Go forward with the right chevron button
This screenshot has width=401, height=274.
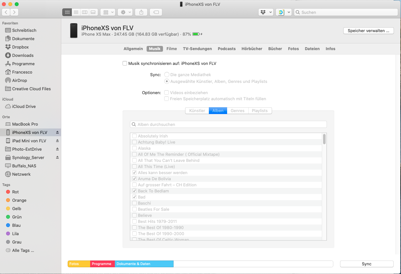(x=14, y=12)
